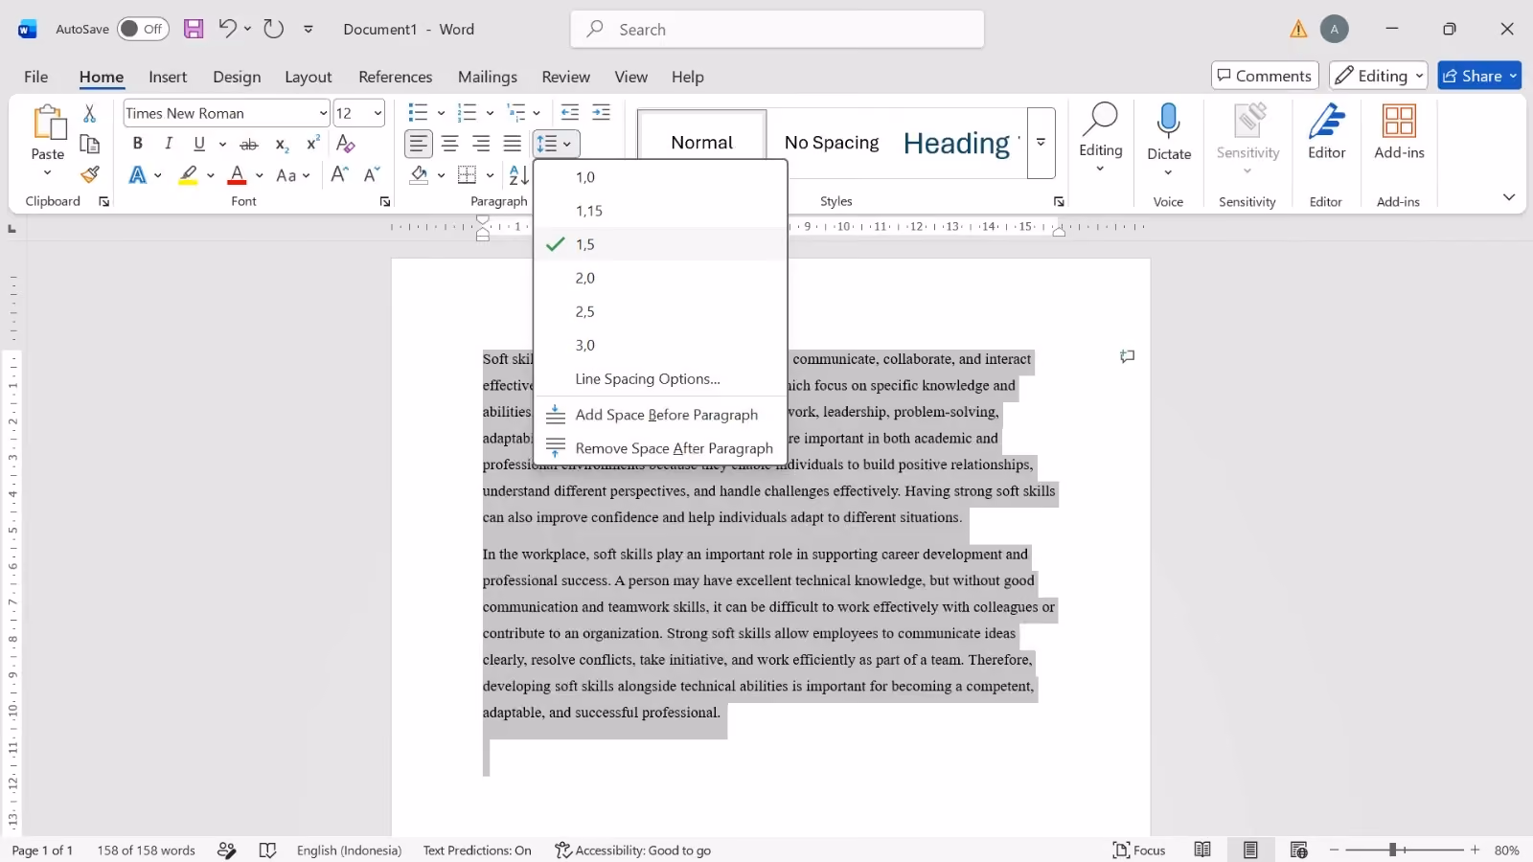The width and height of the screenshot is (1533, 862).
Task: Save the document with floppy icon
Action: [194, 29]
